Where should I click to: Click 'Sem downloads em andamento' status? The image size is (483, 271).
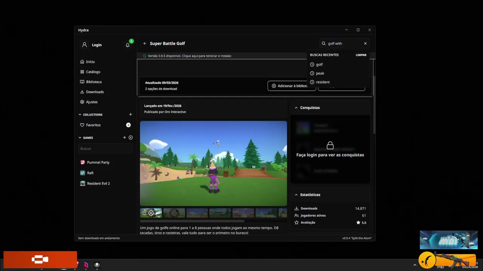click(x=99, y=238)
